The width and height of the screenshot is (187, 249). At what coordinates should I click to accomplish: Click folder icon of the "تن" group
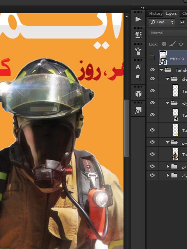coord(174,166)
